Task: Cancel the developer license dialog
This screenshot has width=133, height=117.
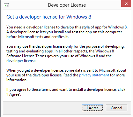Action: coord(116,108)
